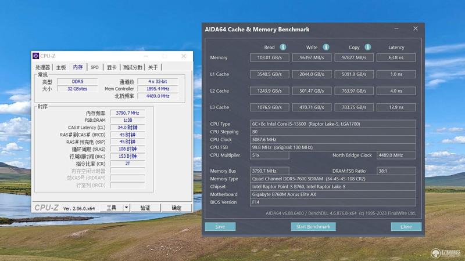The width and height of the screenshot is (465, 261).
Task: Click the Memory Type field DDR5-7600 SDRAM
Action: [x=332, y=179]
